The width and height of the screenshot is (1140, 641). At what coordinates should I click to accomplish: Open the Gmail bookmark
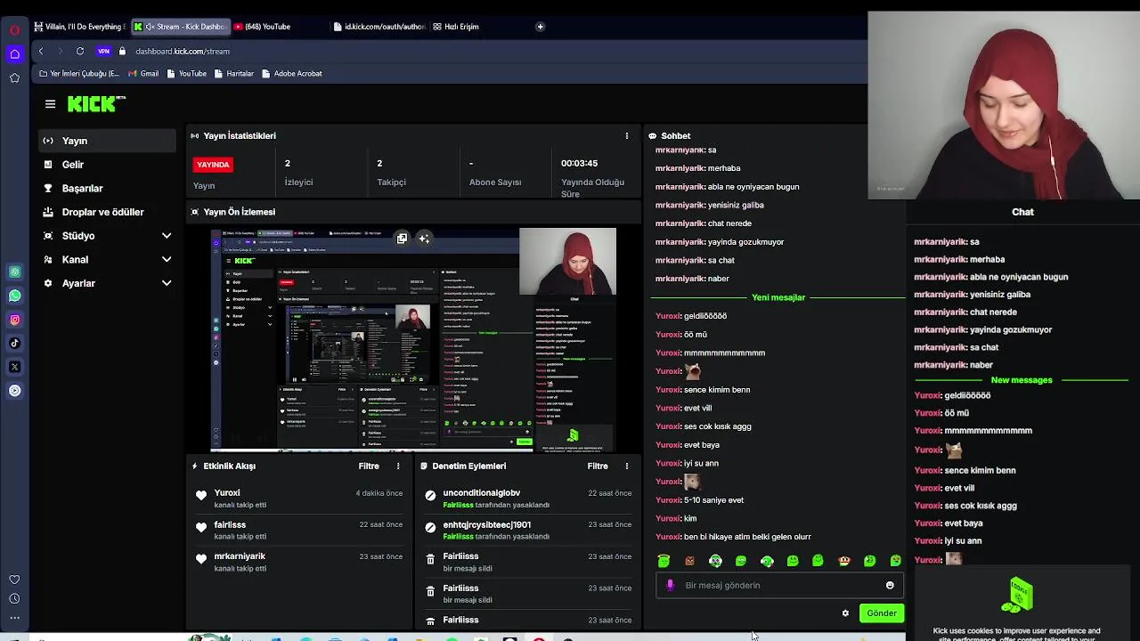tap(142, 74)
